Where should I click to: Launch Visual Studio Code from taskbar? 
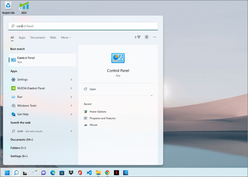tap(89, 173)
